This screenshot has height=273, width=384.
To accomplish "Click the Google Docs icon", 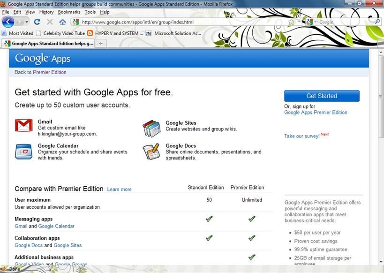I will pyautogui.click(x=151, y=152).
